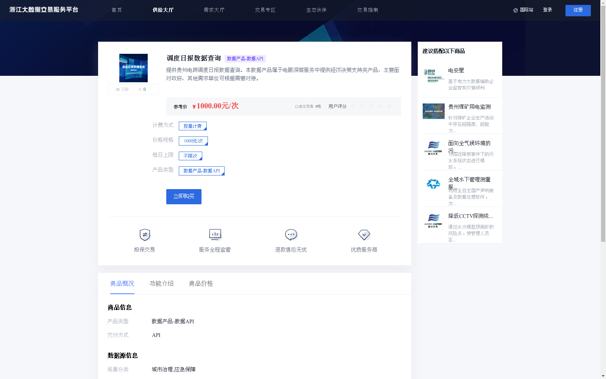
Task: Open the 降低CCTV探测成 product logo
Action: point(434,221)
